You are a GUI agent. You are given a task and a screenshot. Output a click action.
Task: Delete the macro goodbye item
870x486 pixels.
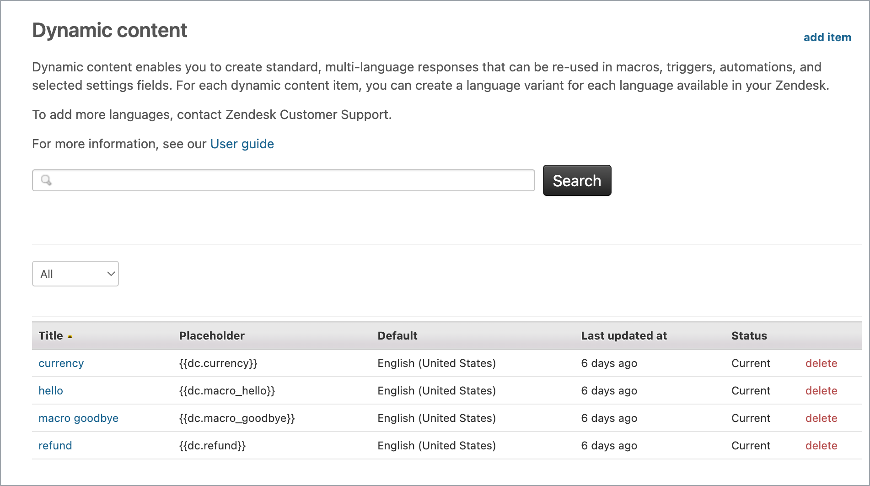click(821, 418)
